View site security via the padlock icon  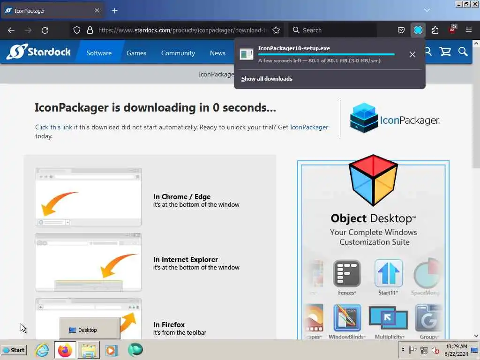coord(90,30)
